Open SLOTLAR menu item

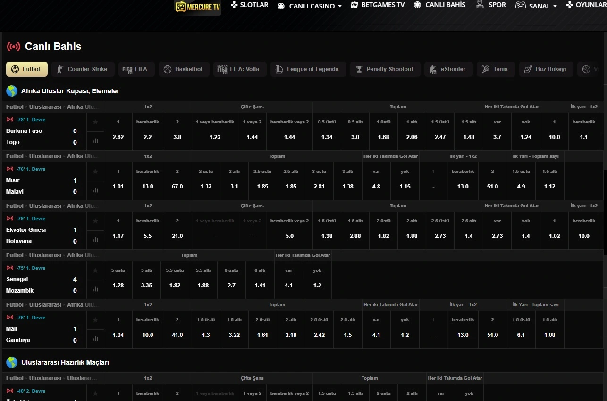(x=249, y=5)
